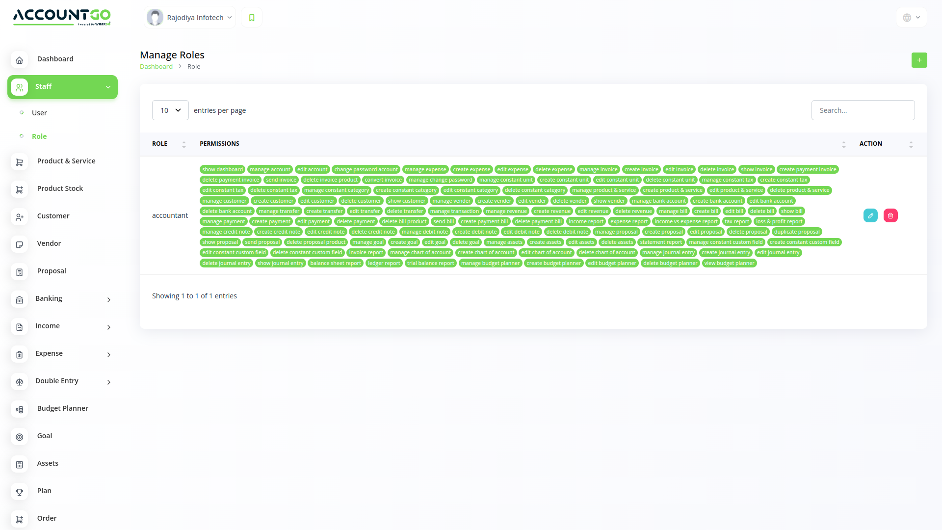Delete the accountant role via trash icon
Screen dimensions: 942x530
(x=890, y=215)
